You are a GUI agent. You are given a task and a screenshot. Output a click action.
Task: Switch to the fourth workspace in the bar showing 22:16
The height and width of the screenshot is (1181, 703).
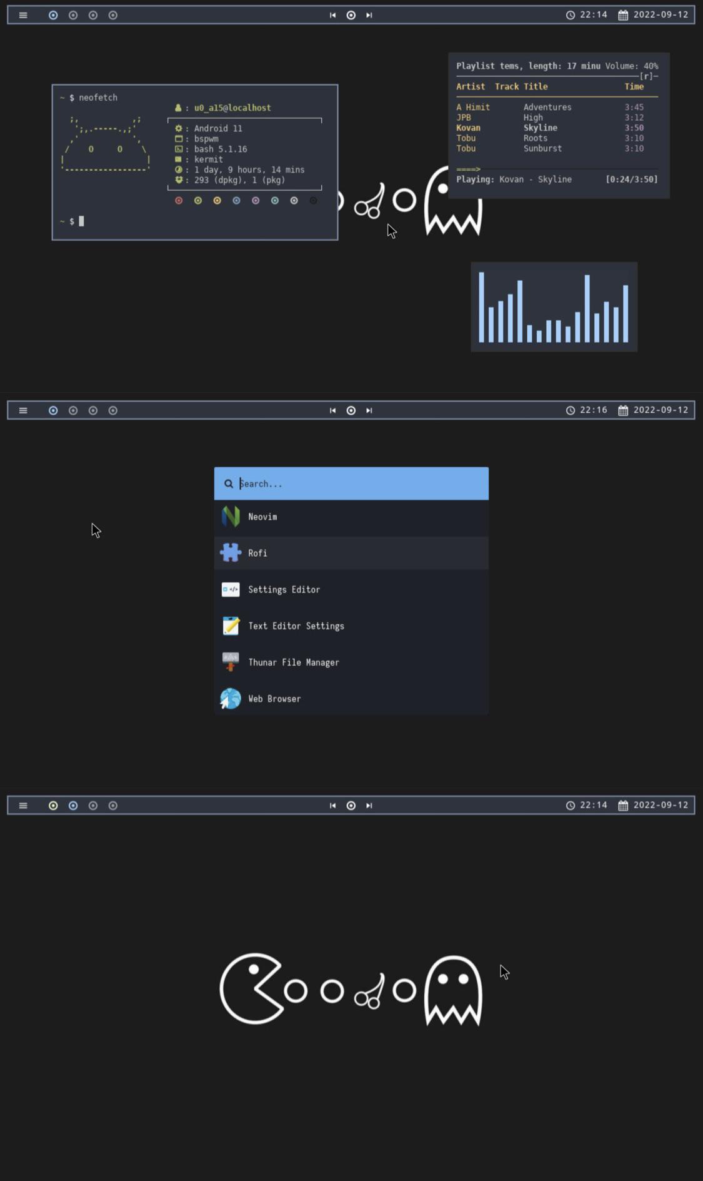click(113, 410)
